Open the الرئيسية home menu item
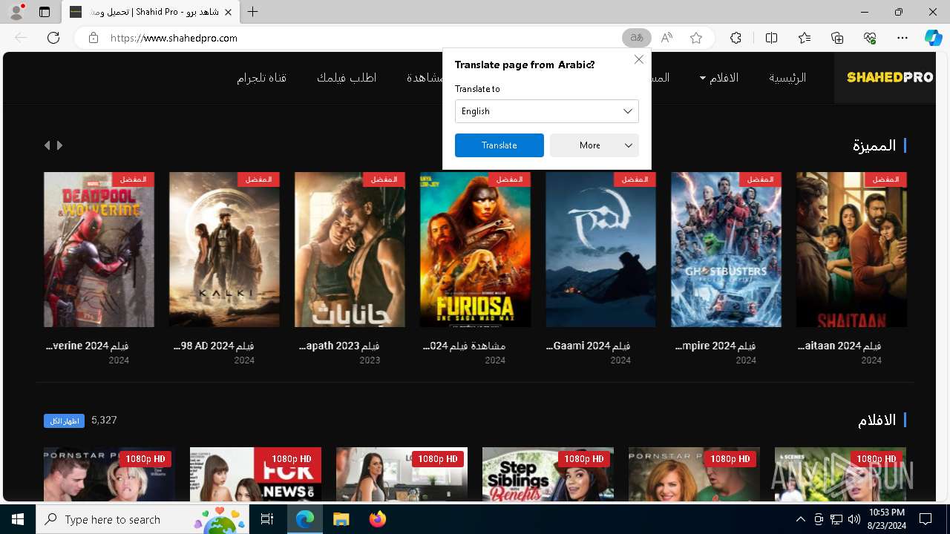The height and width of the screenshot is (534, 950). pyautogui.click(x=787, y=77)
